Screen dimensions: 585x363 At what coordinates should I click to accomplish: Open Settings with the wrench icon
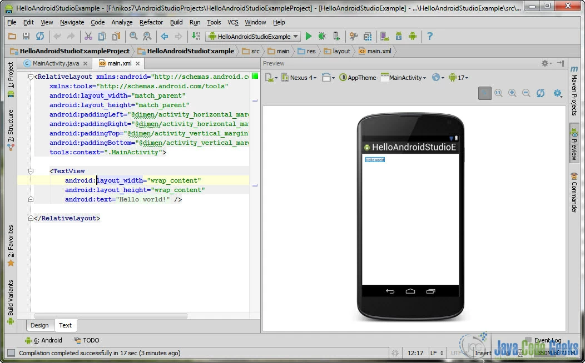(353, 36)
